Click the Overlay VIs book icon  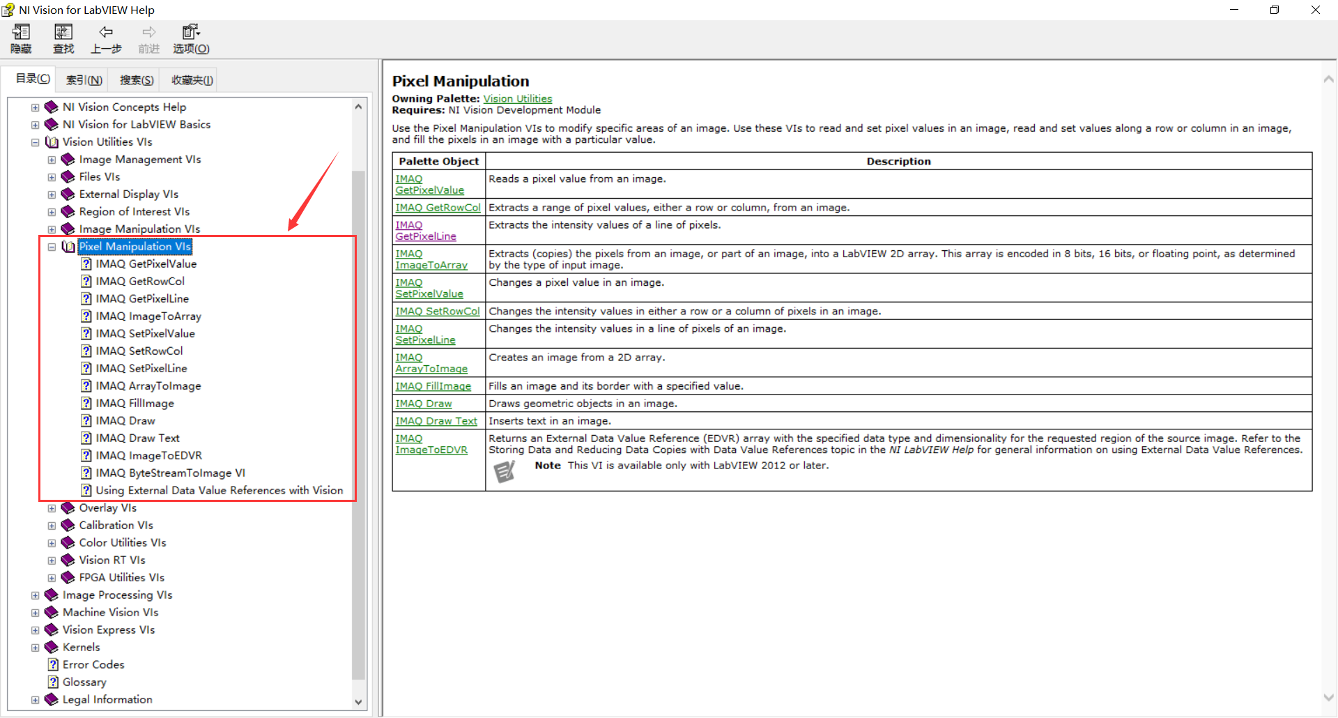click(68, 507)
